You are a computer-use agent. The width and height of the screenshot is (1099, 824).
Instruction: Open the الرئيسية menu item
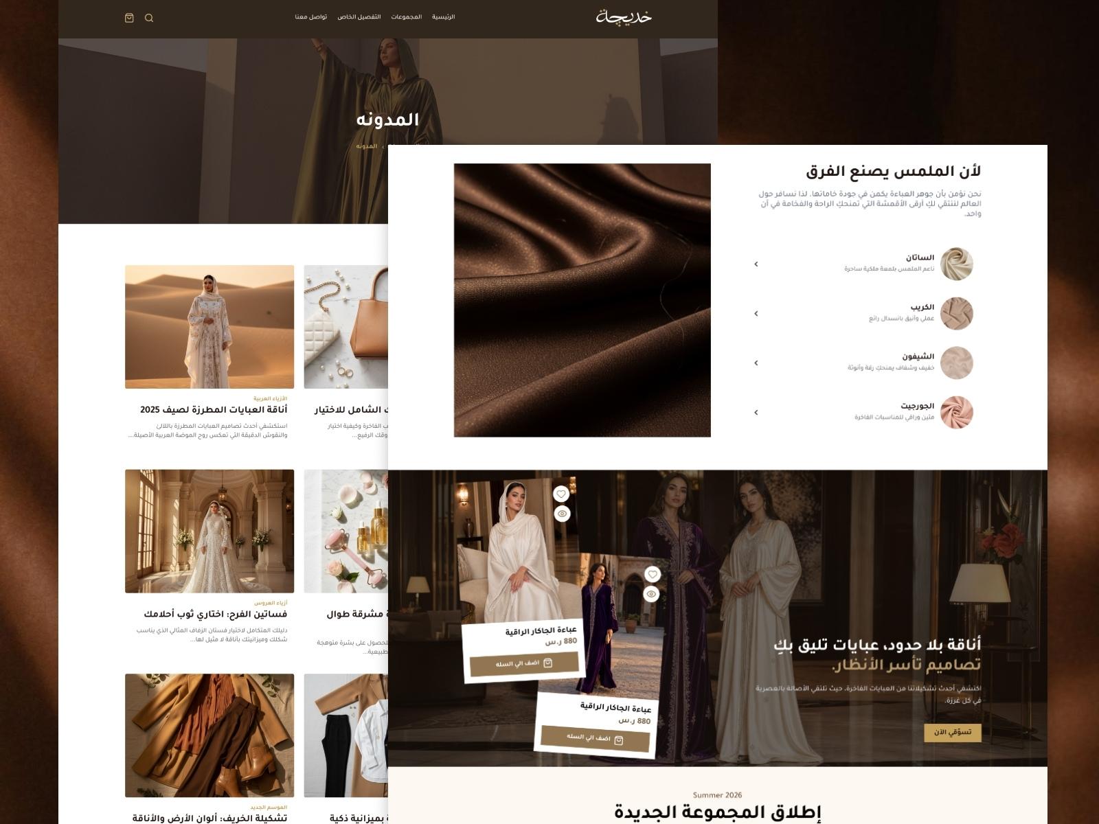coord(443,17)
